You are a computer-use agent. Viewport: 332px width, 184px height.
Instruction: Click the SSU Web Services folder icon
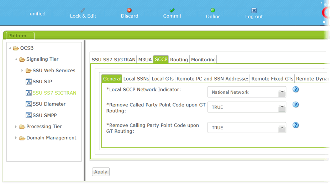click(28, 71)
